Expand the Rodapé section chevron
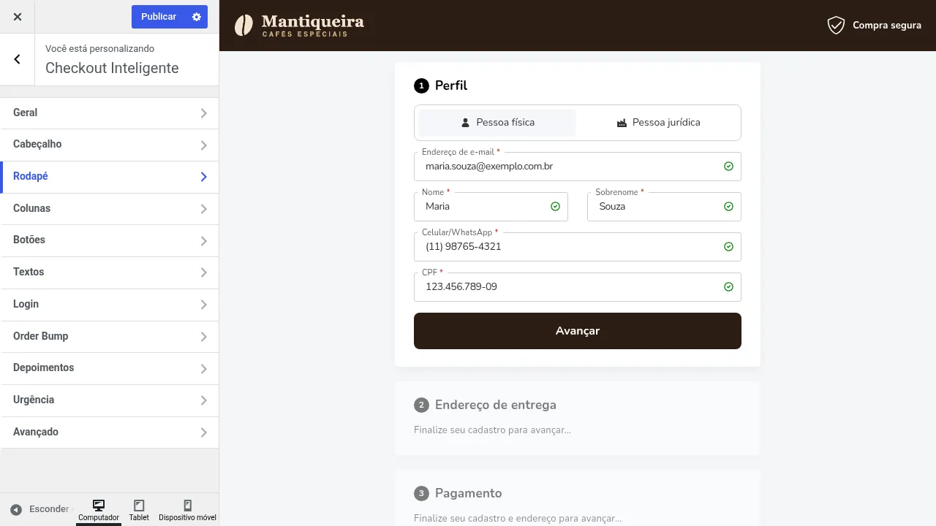 coord(204,177)
